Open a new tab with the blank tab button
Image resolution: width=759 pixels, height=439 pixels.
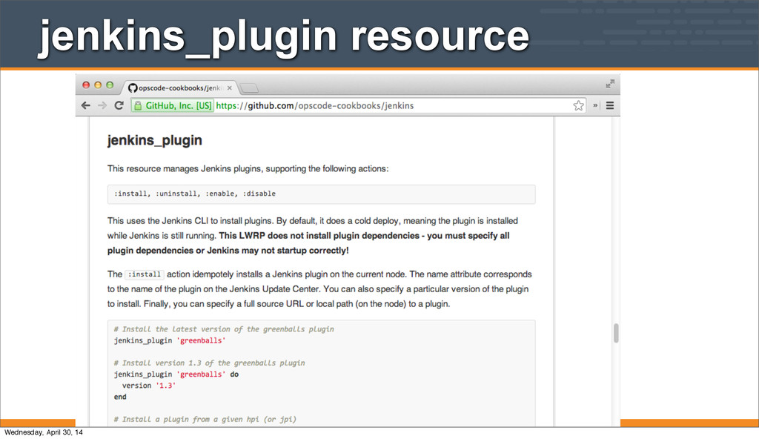(x=249, y=88)
